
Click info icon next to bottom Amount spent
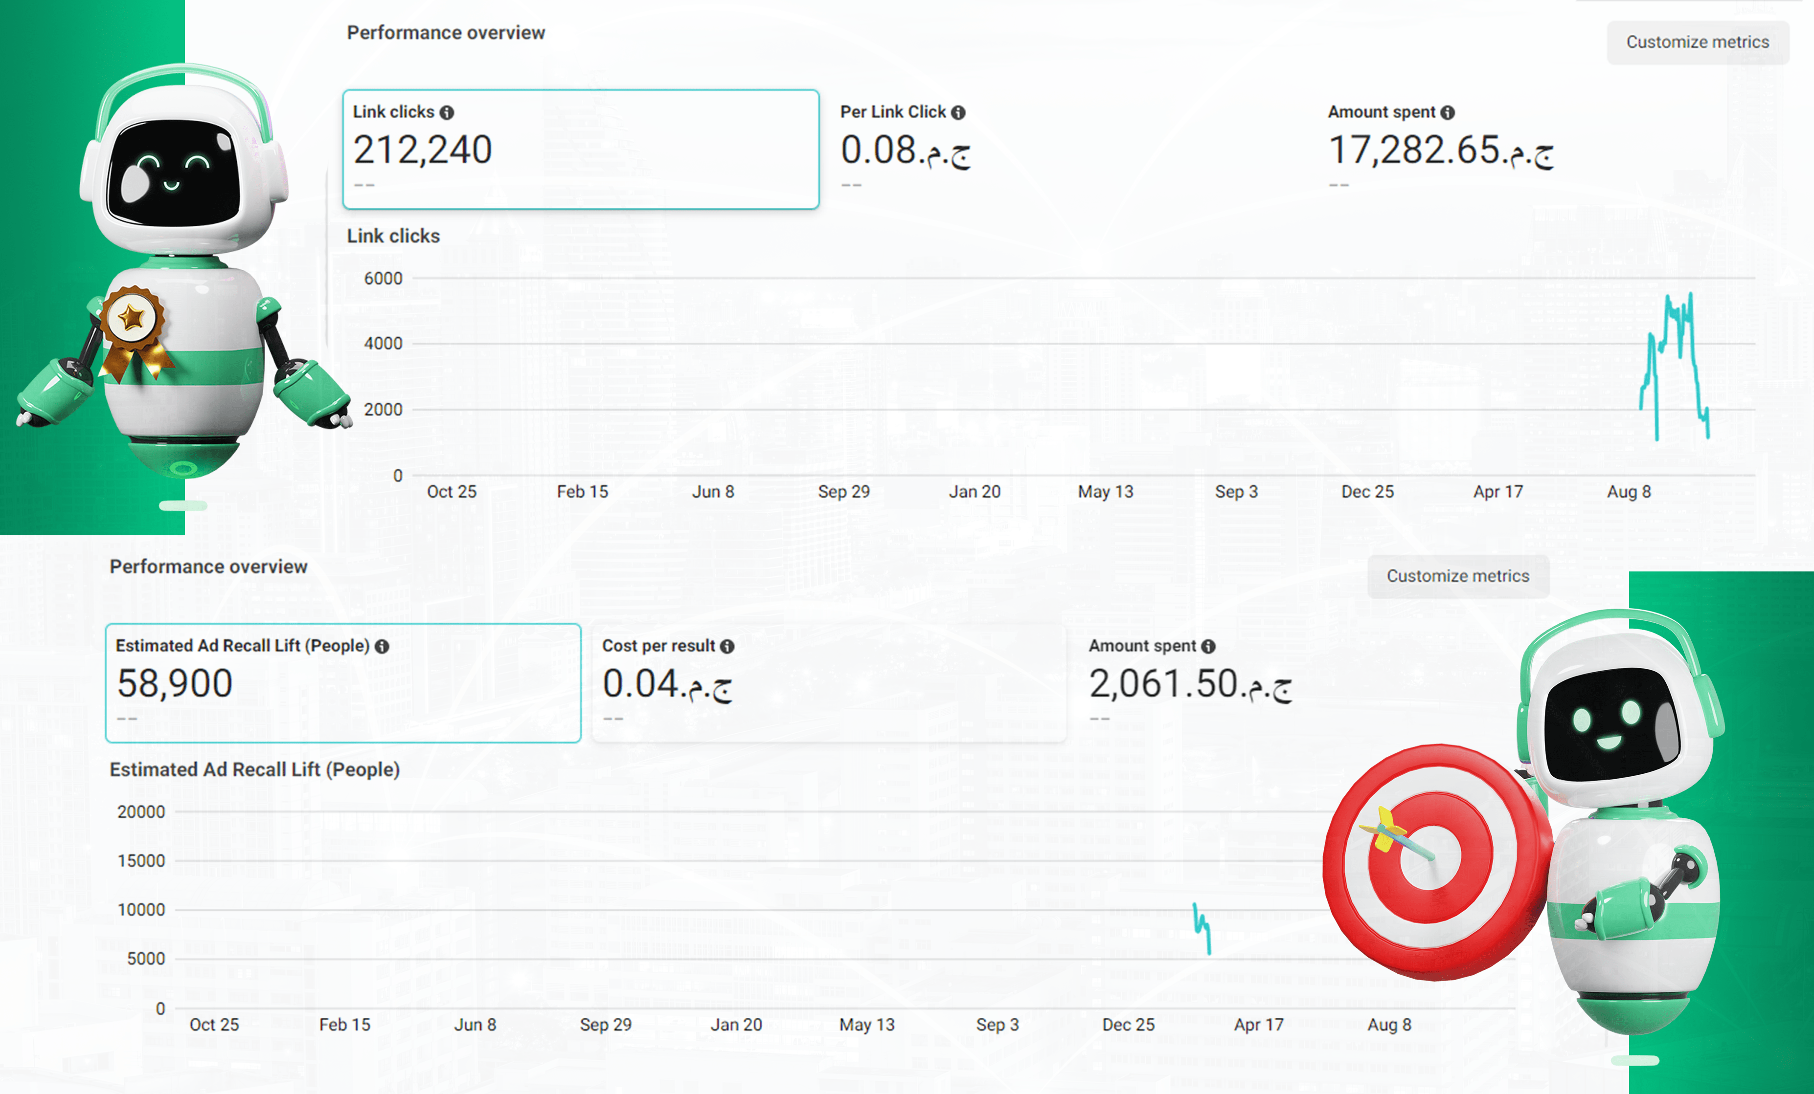point(1208,647)
